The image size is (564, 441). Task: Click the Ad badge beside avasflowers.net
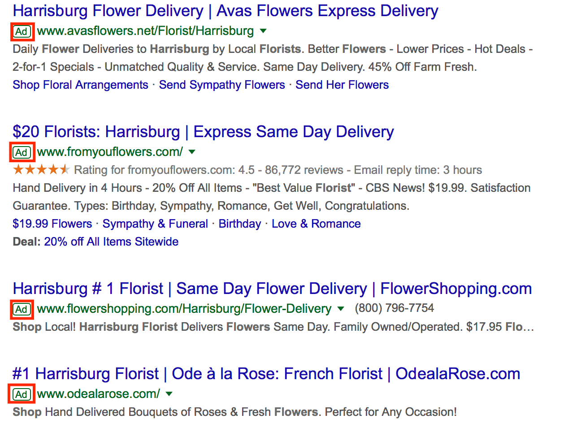coord(22,31)
